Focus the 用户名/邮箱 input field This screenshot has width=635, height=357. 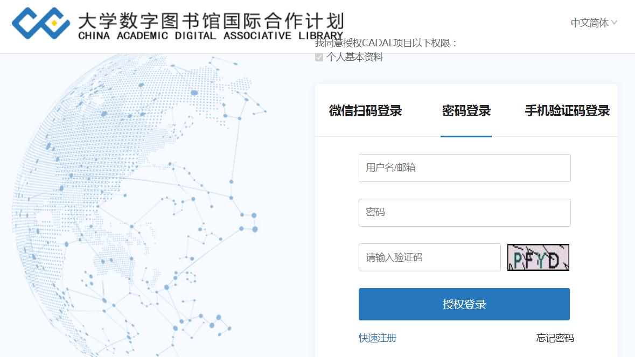(x=464, y=168)
